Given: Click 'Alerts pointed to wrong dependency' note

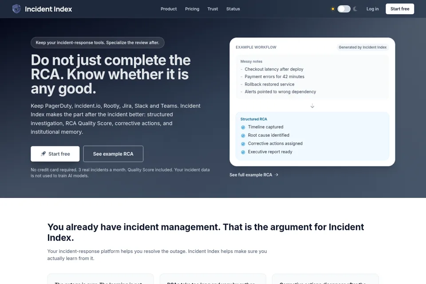Looking at the screenshot, I should [x=280, y=91].
